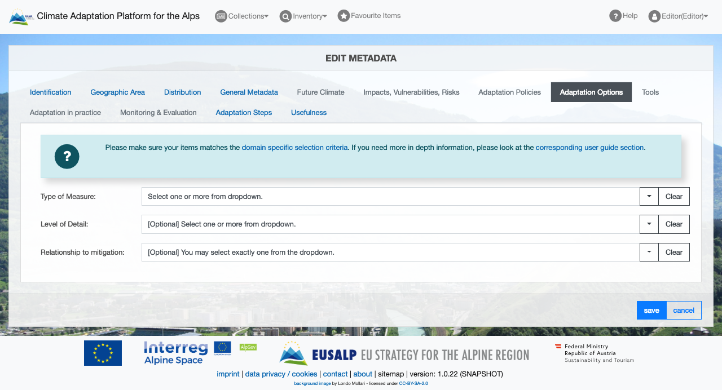Click the European Union flag logo
Screen dimensions: 722x390
[103, 353]
